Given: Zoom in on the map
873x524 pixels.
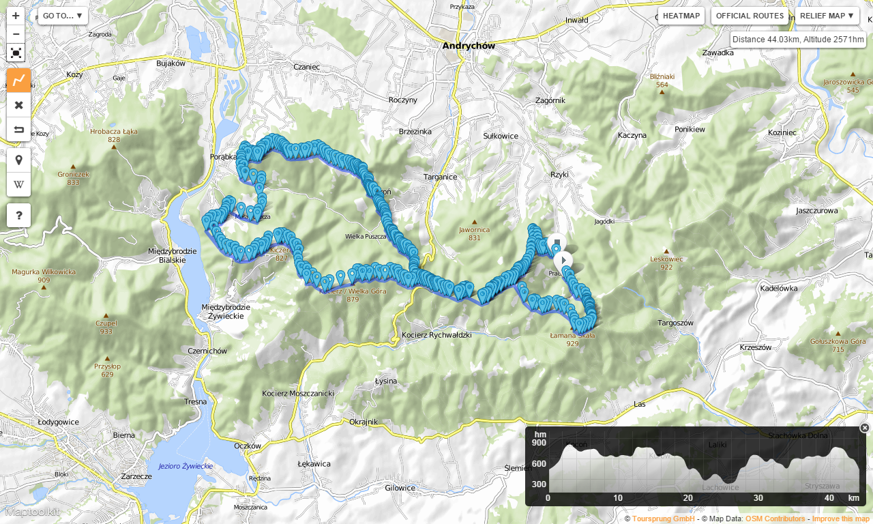Looking at the screenshot, I should pos(16,16).
